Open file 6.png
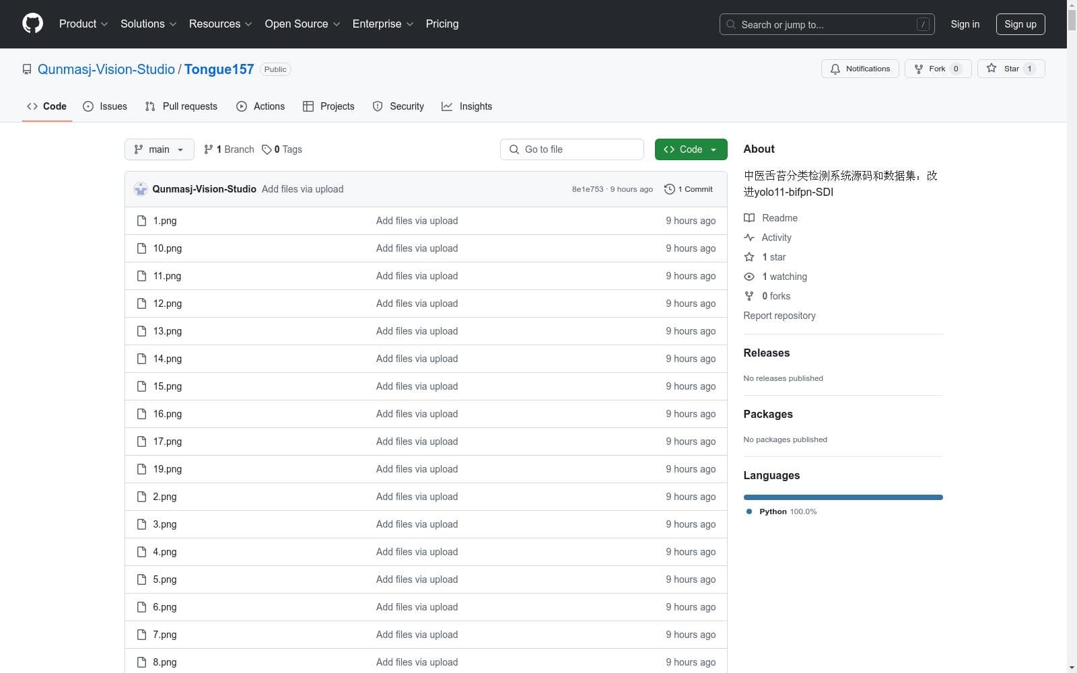Image resolution: width=1077 pixels, height=673 pixels. click(165, 607)
